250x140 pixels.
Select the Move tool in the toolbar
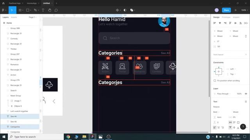point(12,10)
